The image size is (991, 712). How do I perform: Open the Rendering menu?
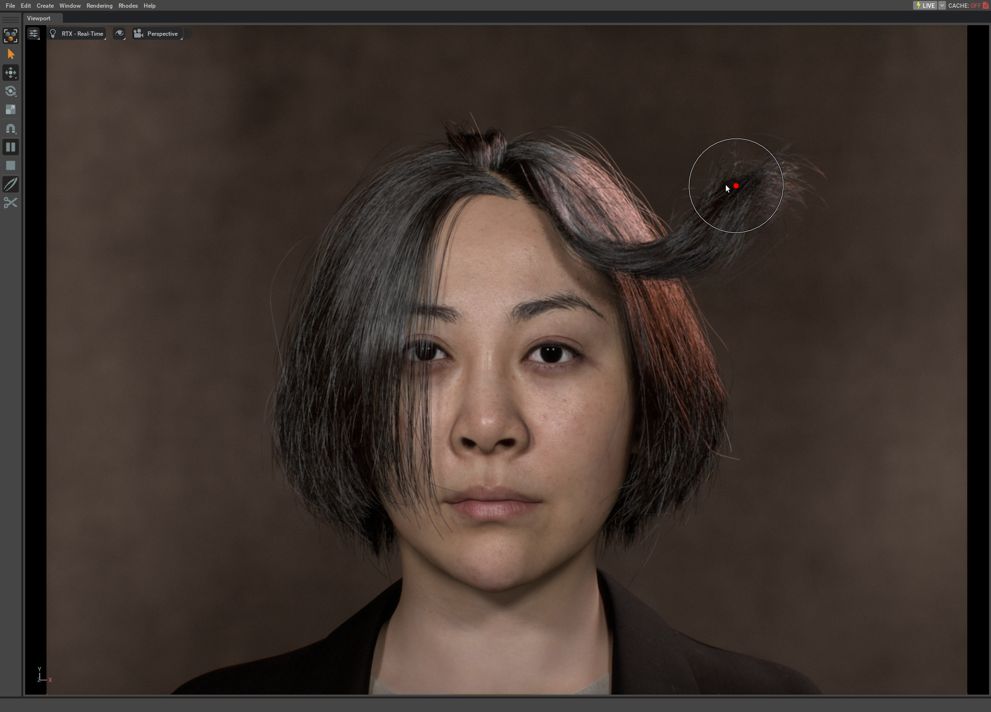99,6
